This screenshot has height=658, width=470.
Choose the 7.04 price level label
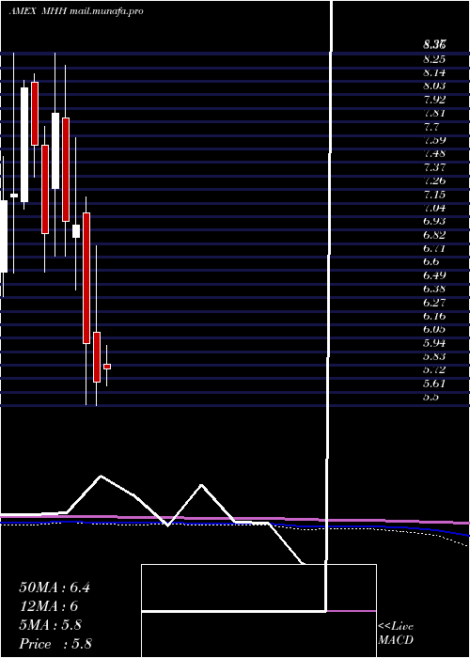point(434,208)
